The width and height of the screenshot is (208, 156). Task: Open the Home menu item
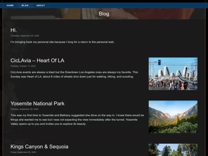coord(10,5)
